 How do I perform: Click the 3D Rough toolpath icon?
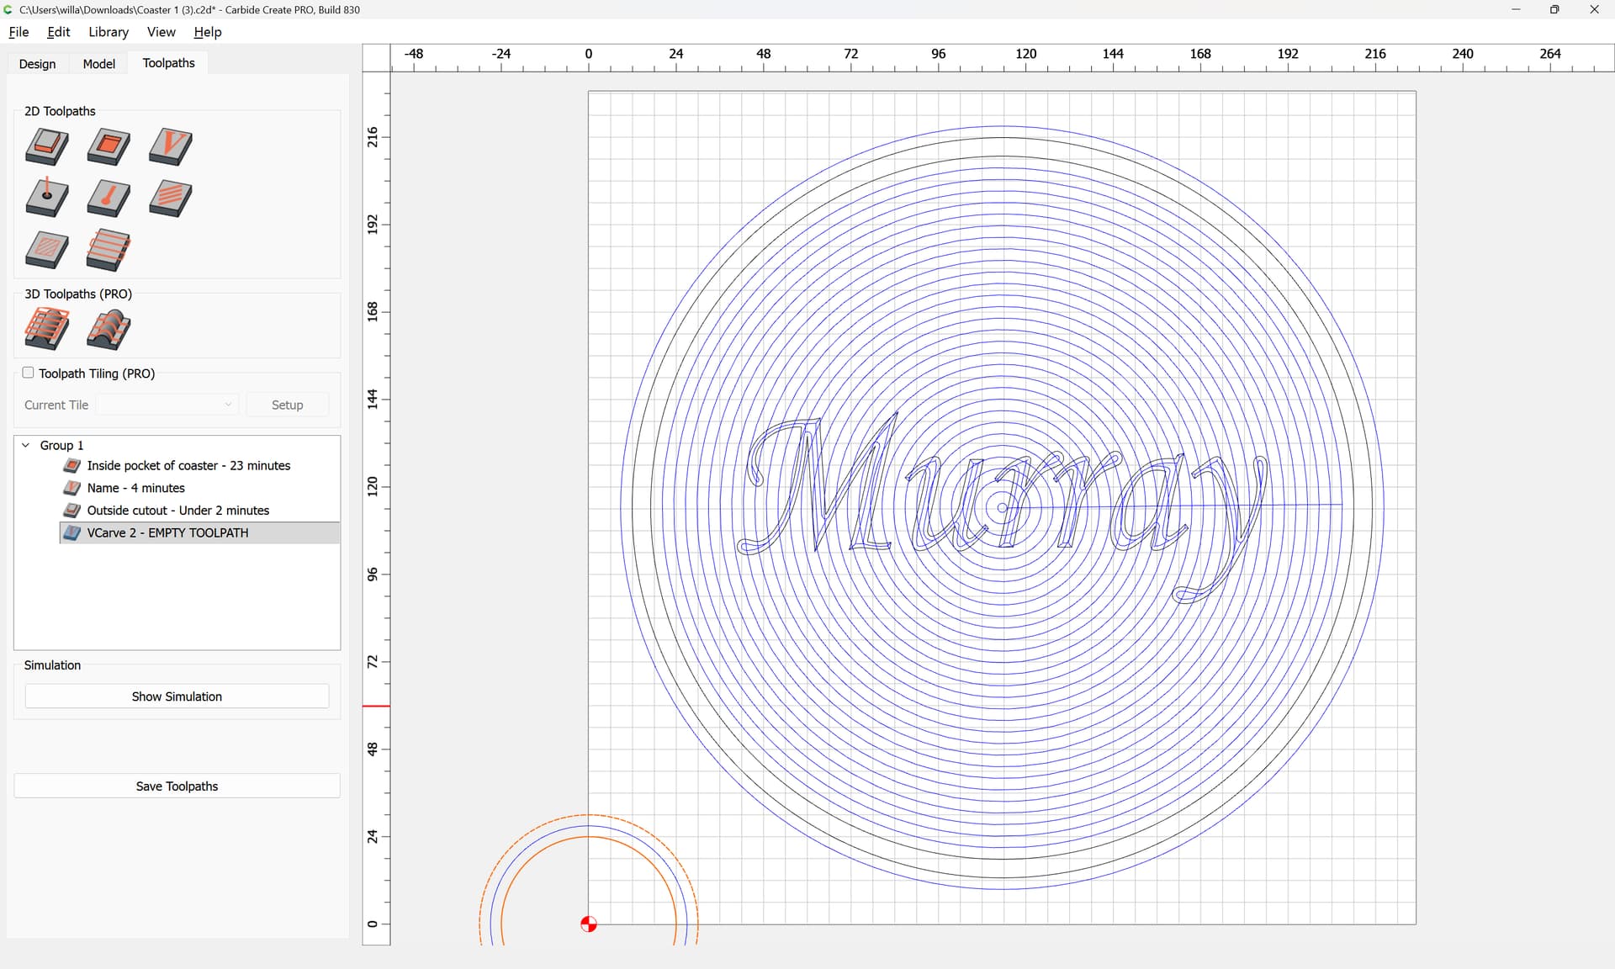(x=47, y=329)
